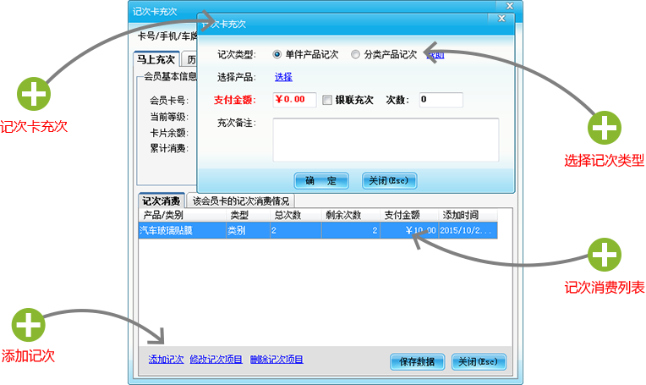Open the 删除记次项目 link
The width and height of the screenshot is (646, 385).
[276, 360]
